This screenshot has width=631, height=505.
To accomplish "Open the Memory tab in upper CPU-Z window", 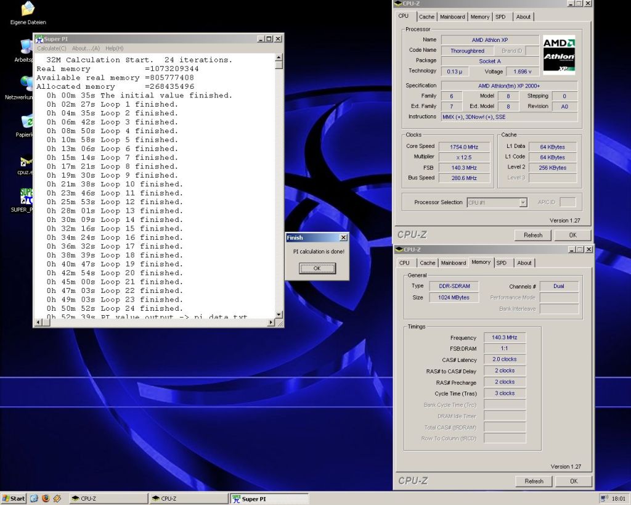I will [479, 17].
